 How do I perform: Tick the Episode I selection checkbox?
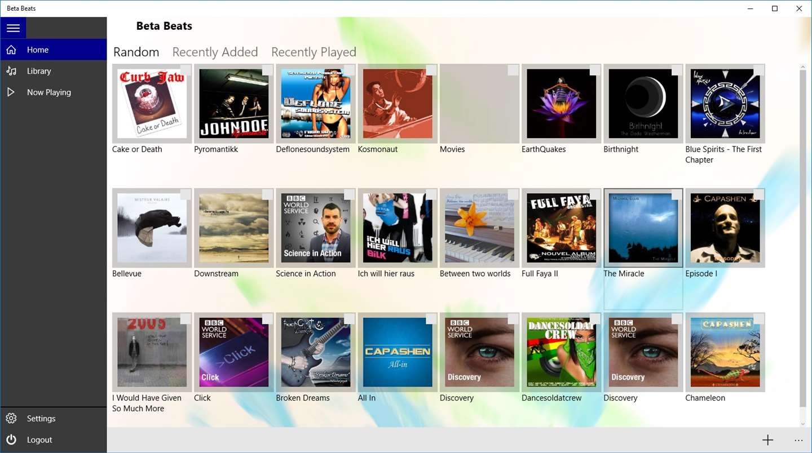point(758,194)
